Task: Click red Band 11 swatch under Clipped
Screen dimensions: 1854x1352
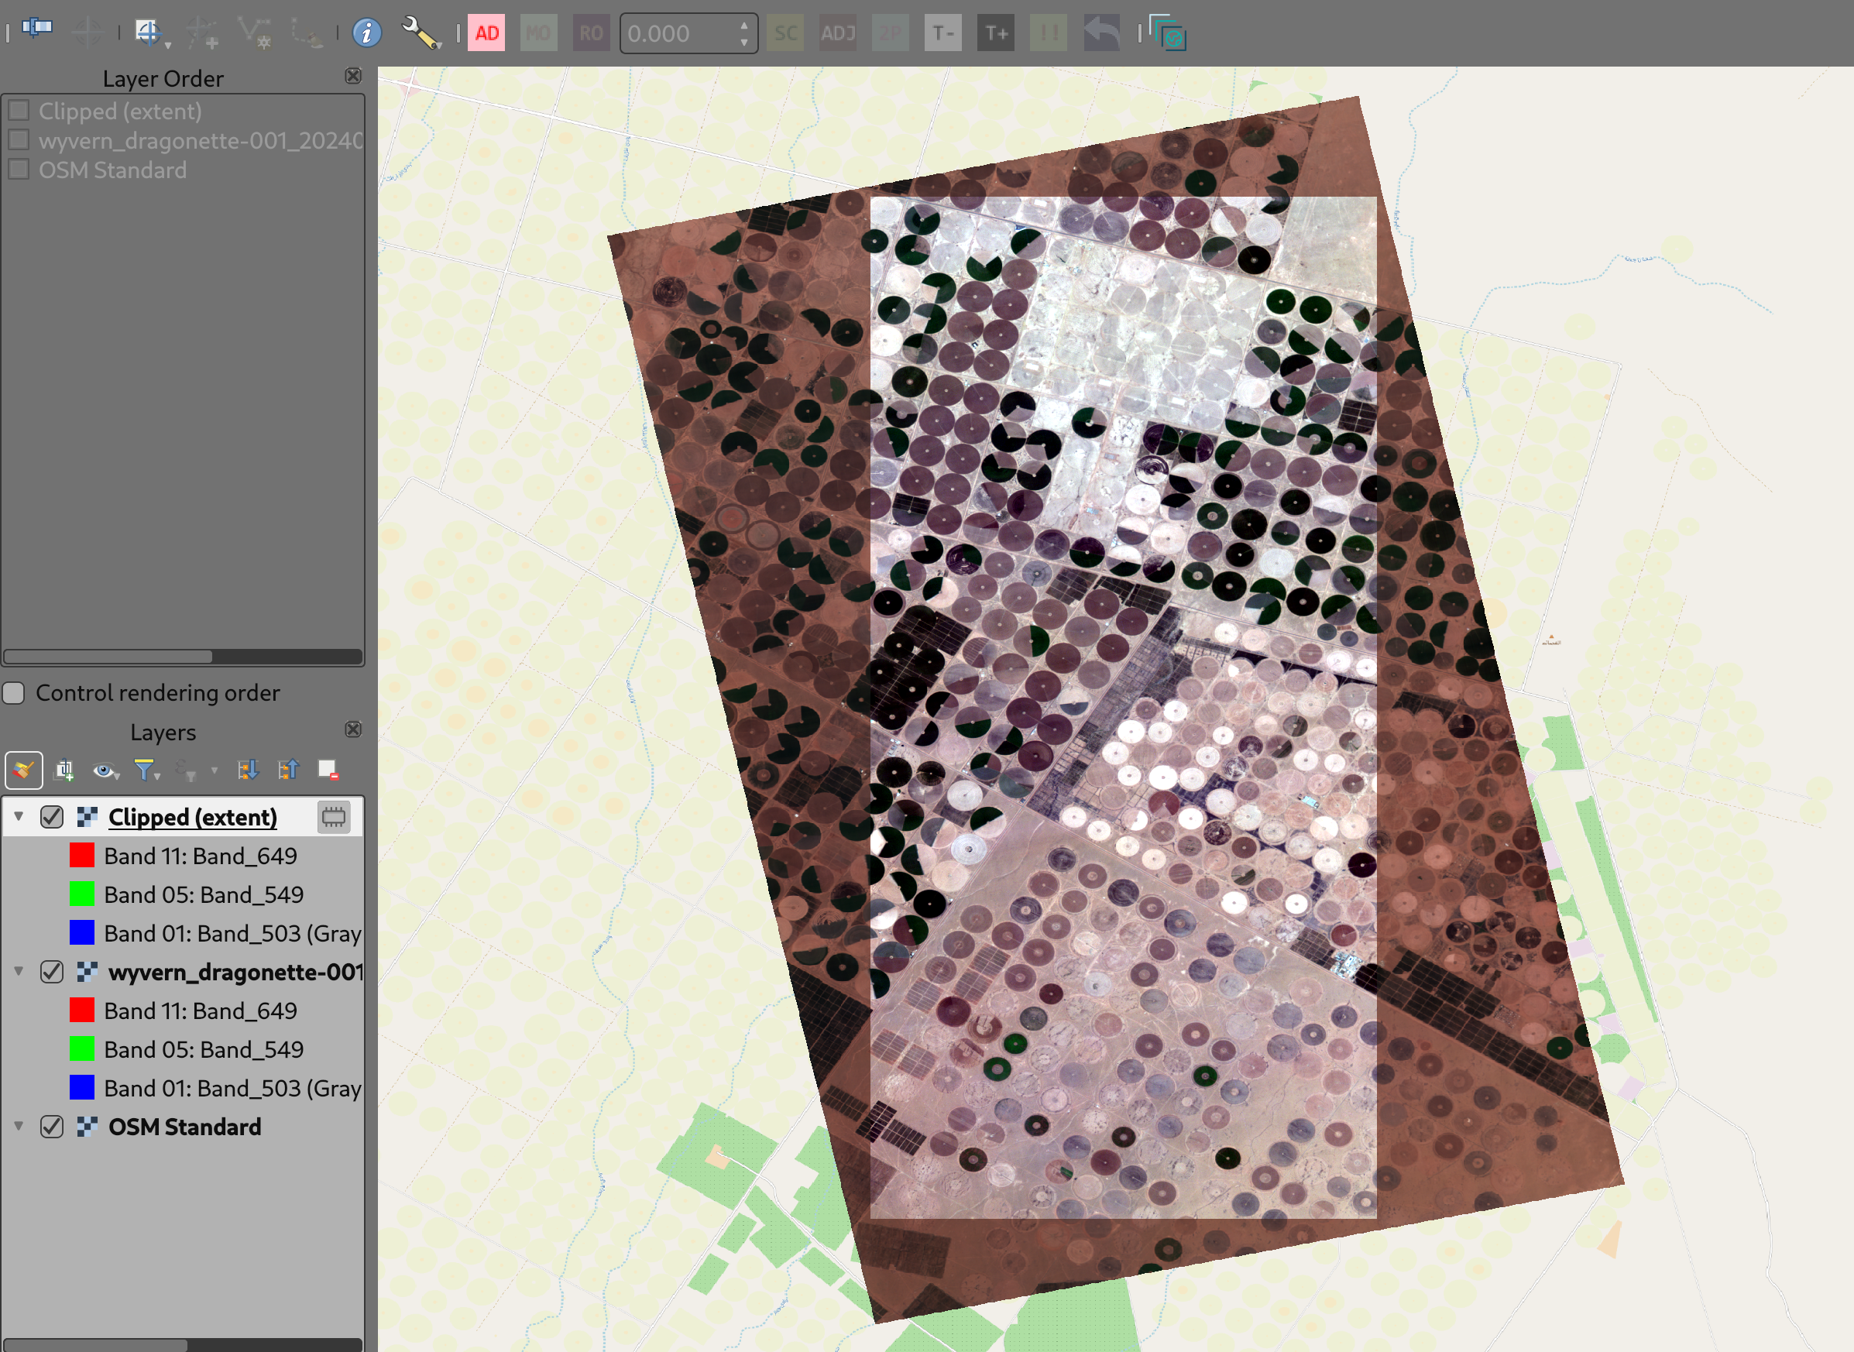Action: (x=82, y=856)
